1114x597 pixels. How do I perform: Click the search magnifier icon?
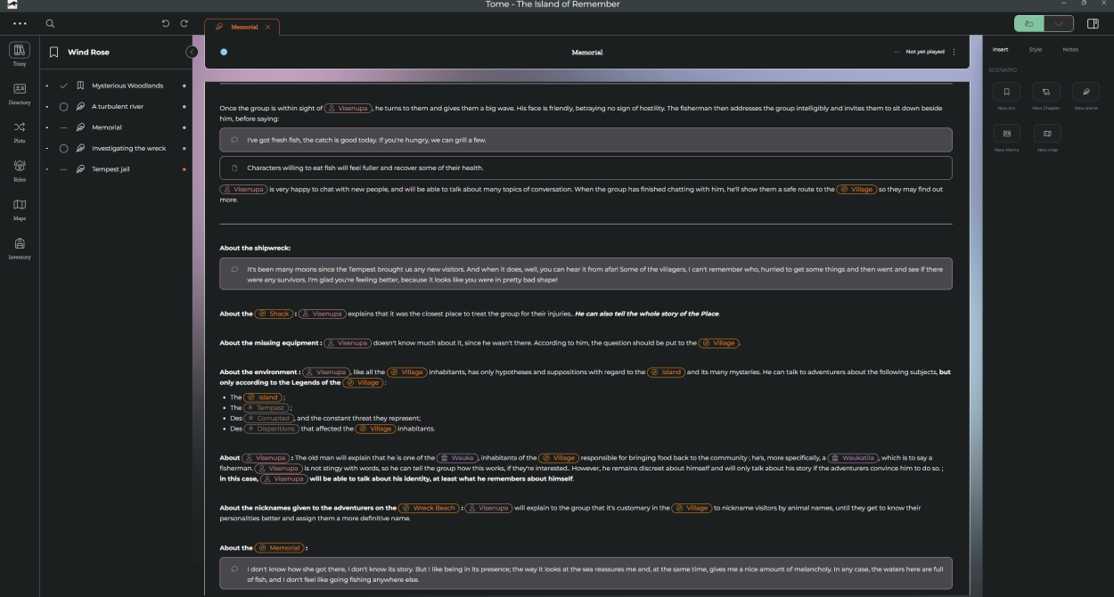50,24
